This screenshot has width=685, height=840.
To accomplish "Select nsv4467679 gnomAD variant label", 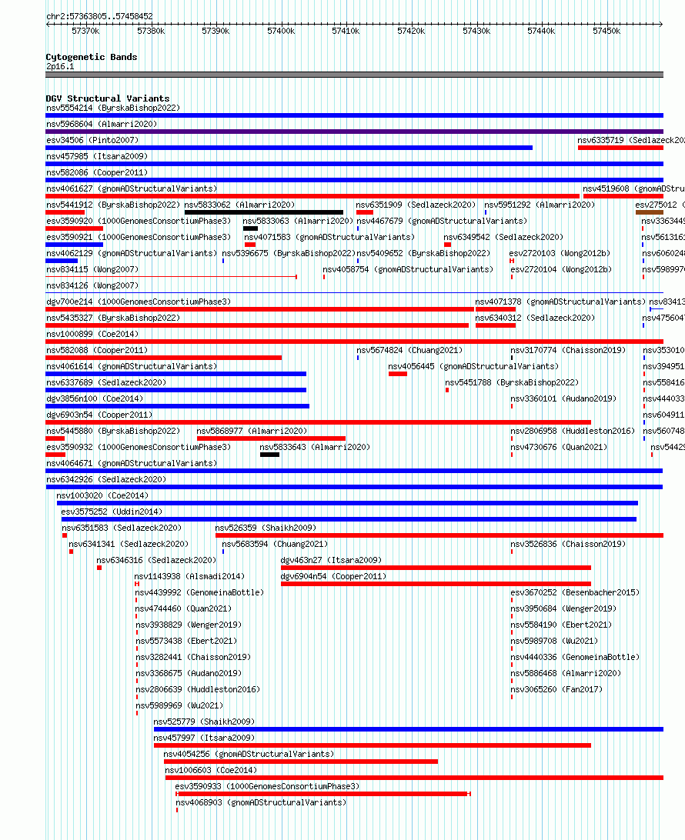I will 443,221.
